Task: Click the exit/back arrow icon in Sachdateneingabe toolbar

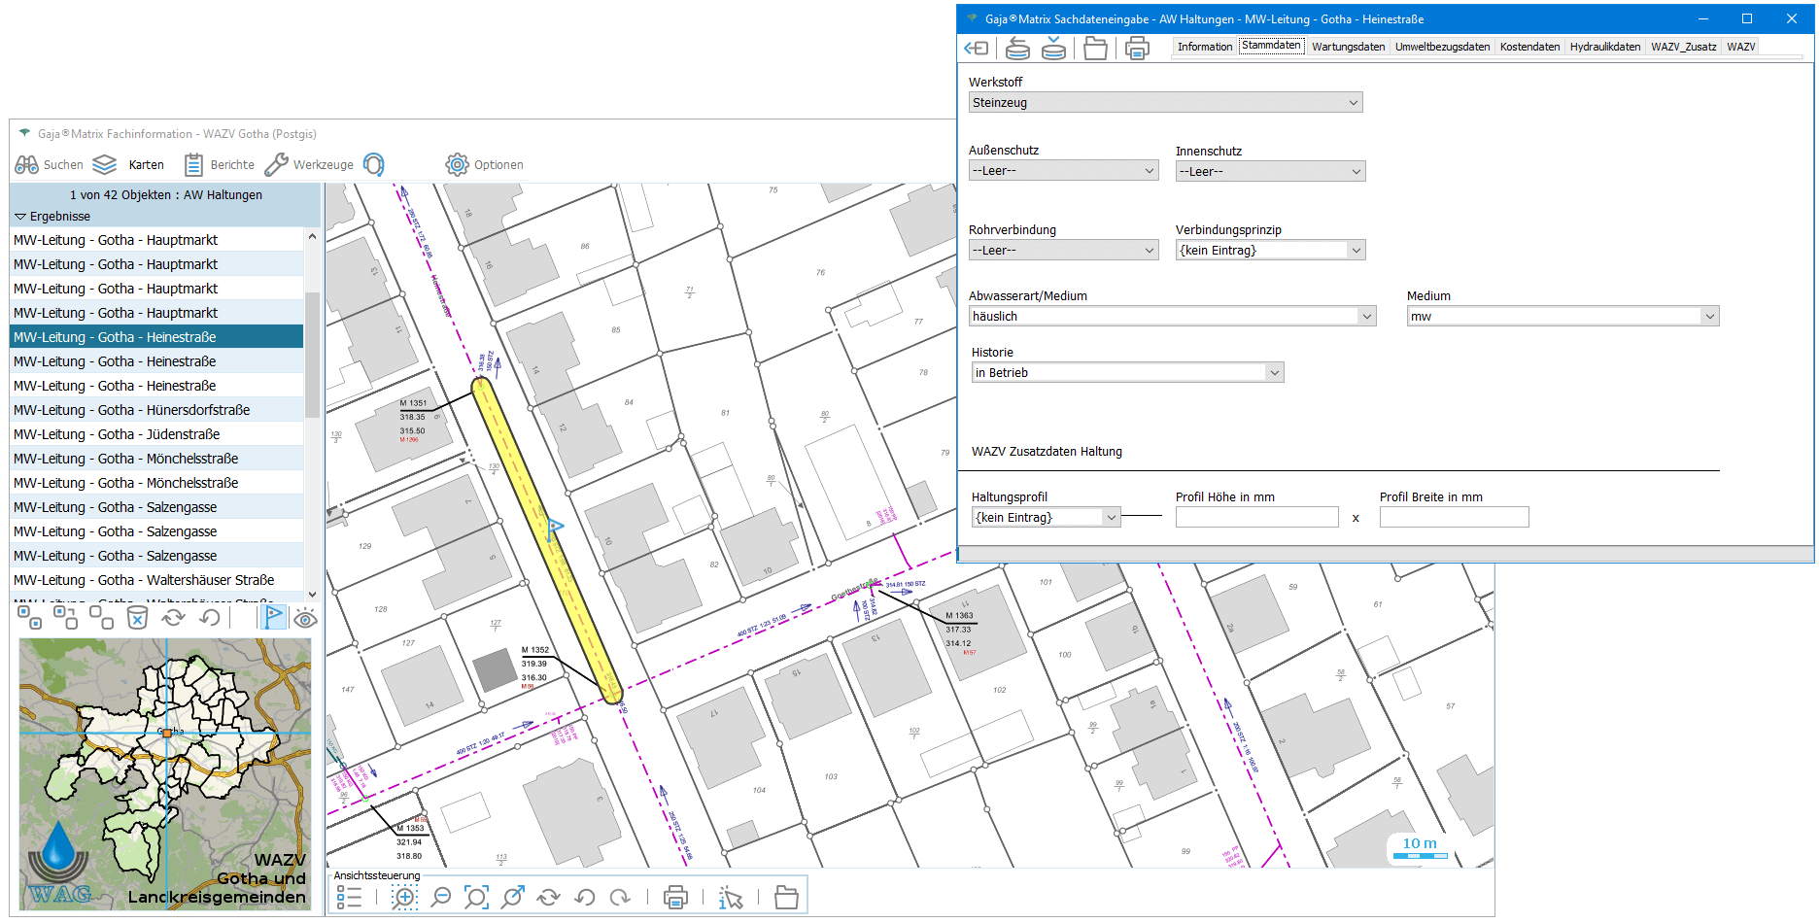Action: 977,48
